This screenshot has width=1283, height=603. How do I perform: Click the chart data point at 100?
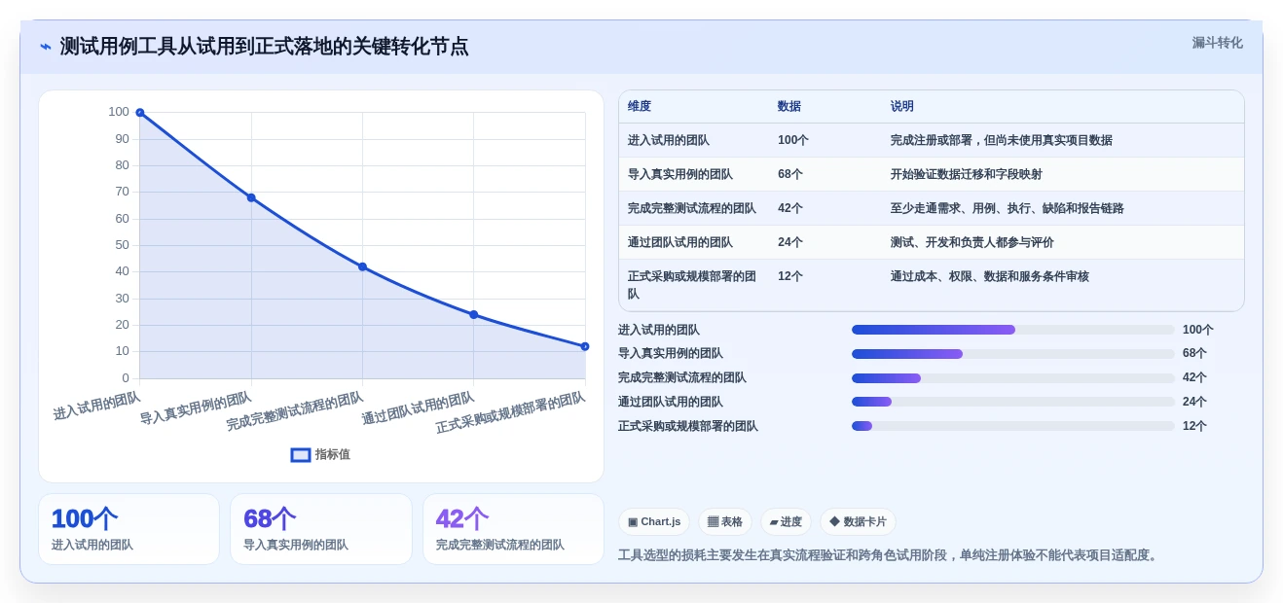[140, 113]
